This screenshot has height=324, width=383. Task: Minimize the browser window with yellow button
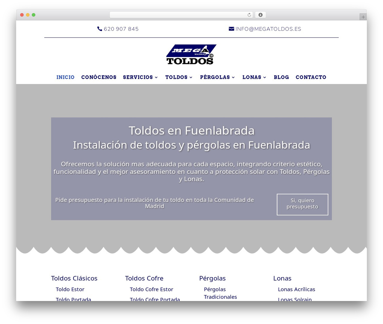28,15
